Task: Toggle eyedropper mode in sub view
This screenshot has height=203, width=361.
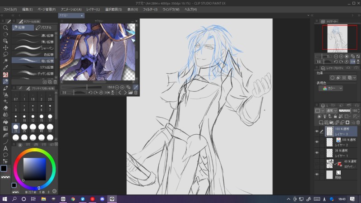Action: point(136,87)
